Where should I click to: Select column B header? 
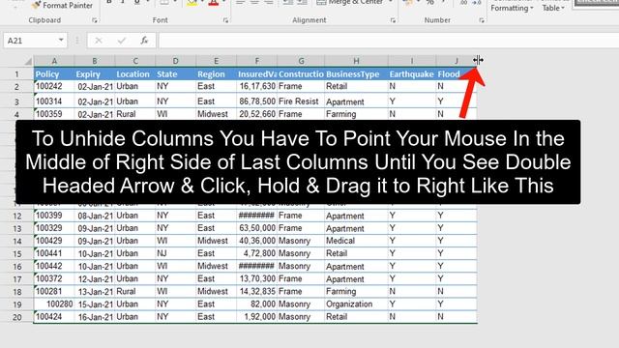coord(95,61)
